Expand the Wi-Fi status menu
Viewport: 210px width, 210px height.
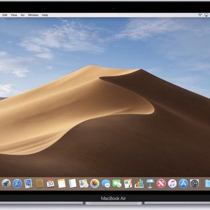pos(200,15)
